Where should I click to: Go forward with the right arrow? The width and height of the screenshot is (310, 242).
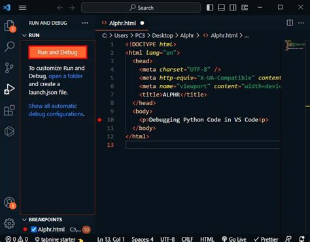tap(72, 8)
